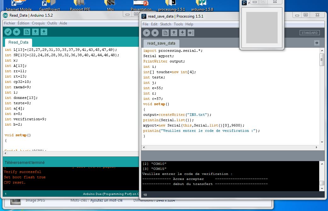Open File menu in Processing
Viewport: 328px width, 211px height.
click(x=145, y=24)
